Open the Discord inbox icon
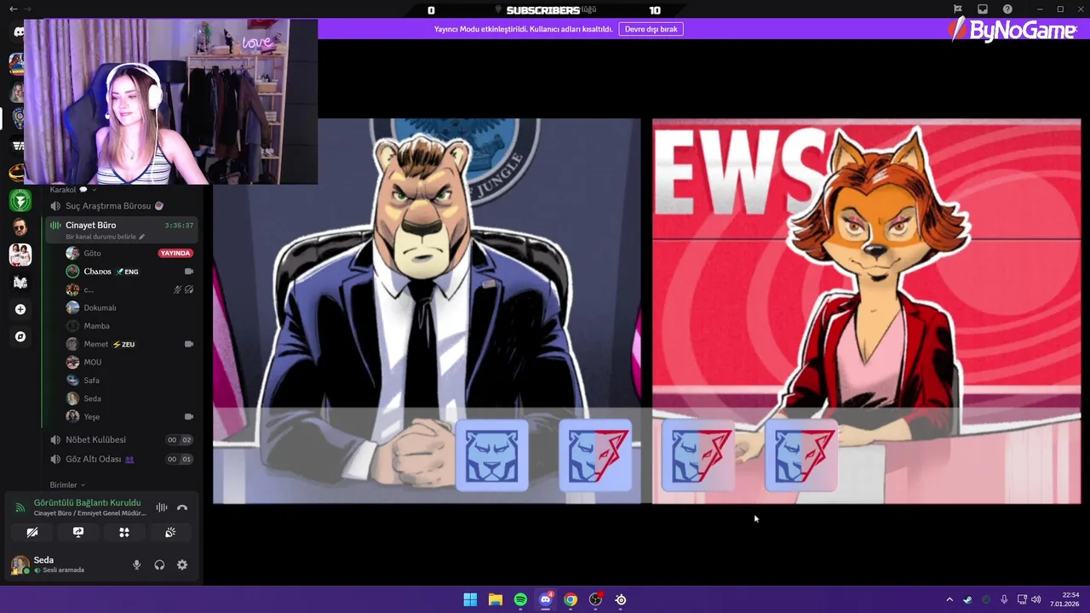This screenshot has width=1090, height=613. point(982,9)
